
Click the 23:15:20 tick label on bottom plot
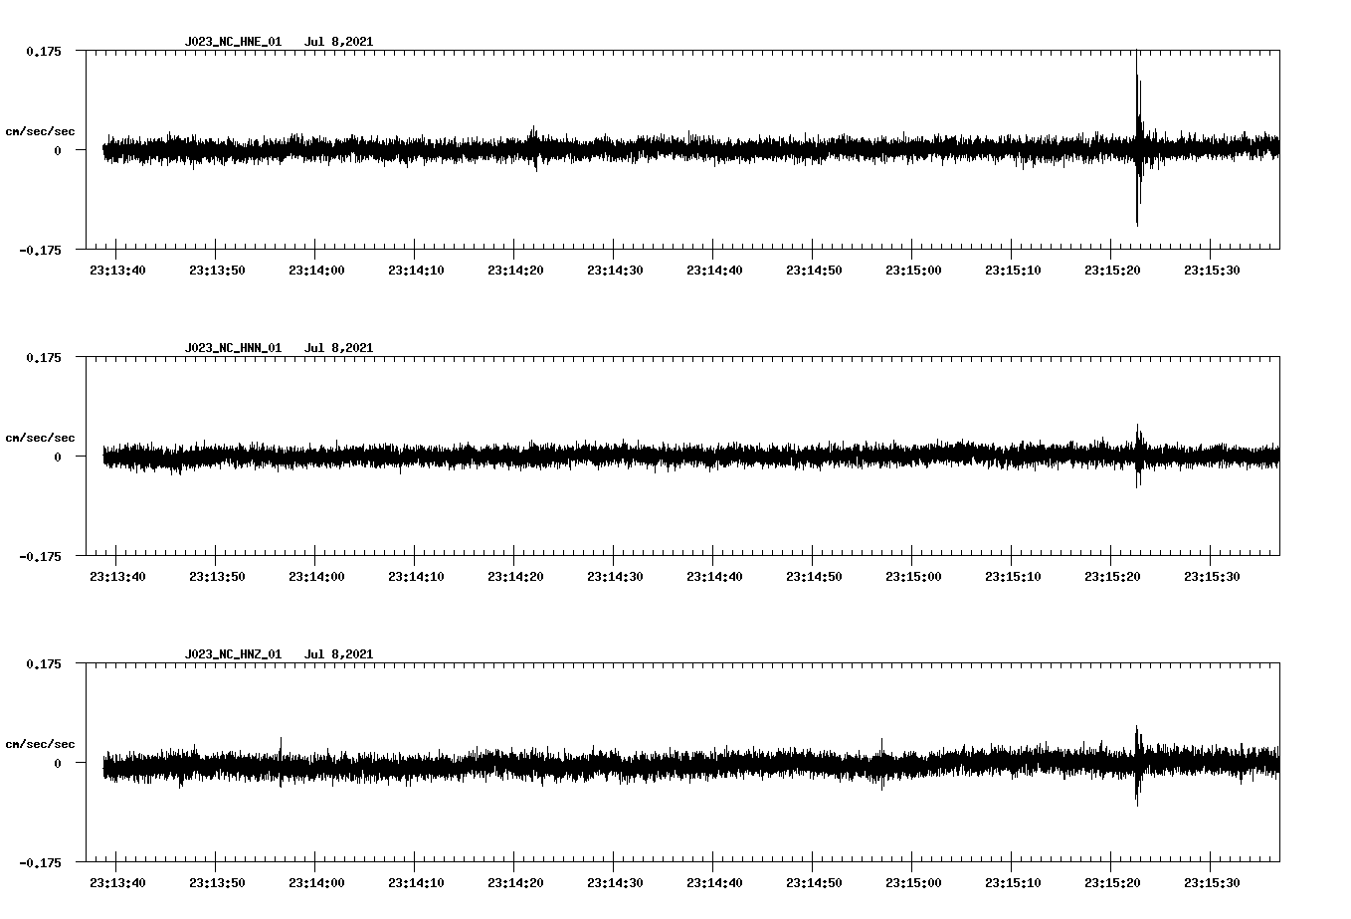click(x=1110, y=880)
